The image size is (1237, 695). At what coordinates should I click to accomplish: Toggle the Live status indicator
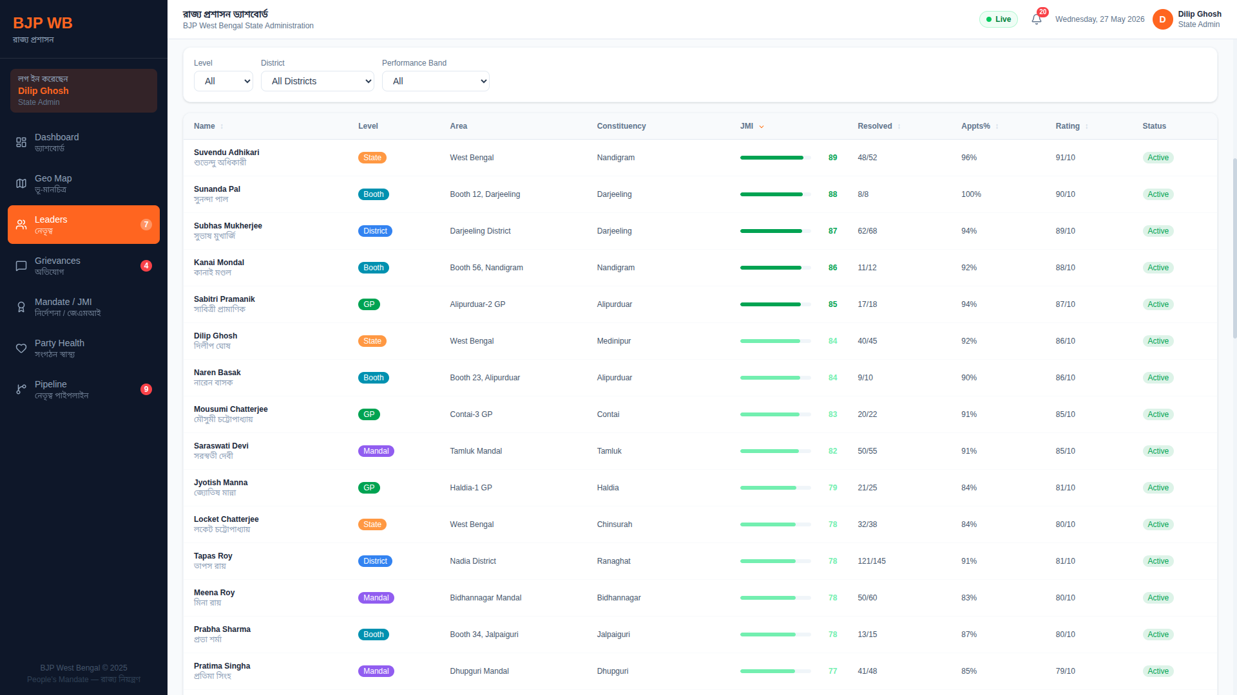point(998,19)
